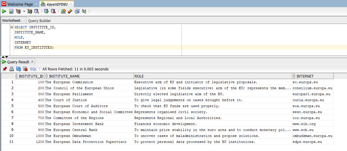Open the SQL History icon
347x151 pixels.
pyautogui.click(x=77, y=11)
